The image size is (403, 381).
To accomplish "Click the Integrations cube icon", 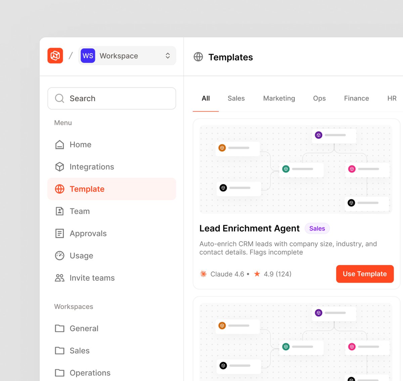I will 59,167.
